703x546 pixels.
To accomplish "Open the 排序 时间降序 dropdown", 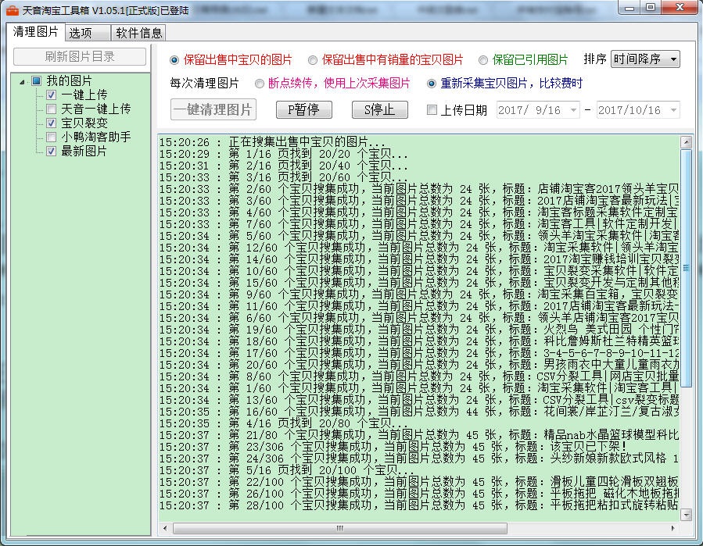I will (645, 59).
